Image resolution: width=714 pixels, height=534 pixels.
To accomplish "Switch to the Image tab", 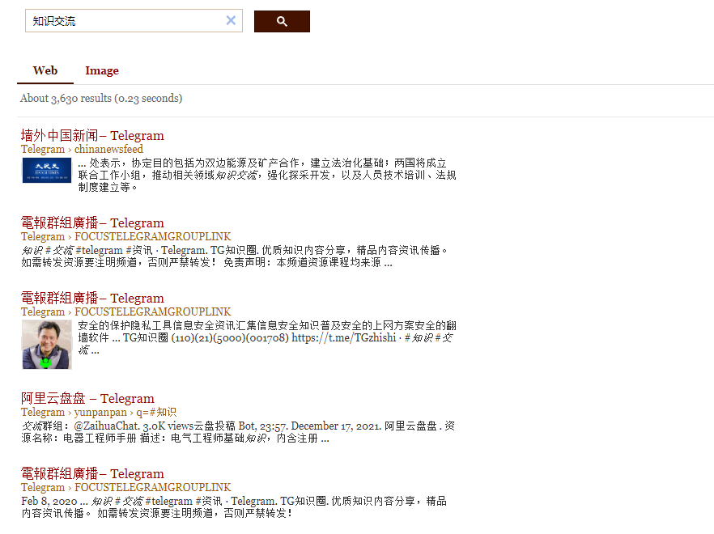I will tap(102, 70).
